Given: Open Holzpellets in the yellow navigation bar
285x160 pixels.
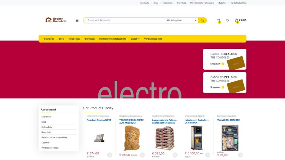Looking at the screenshot, I should (x=74, y=39).
